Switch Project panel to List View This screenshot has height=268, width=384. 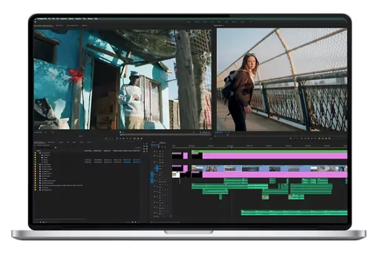point(37,222)
